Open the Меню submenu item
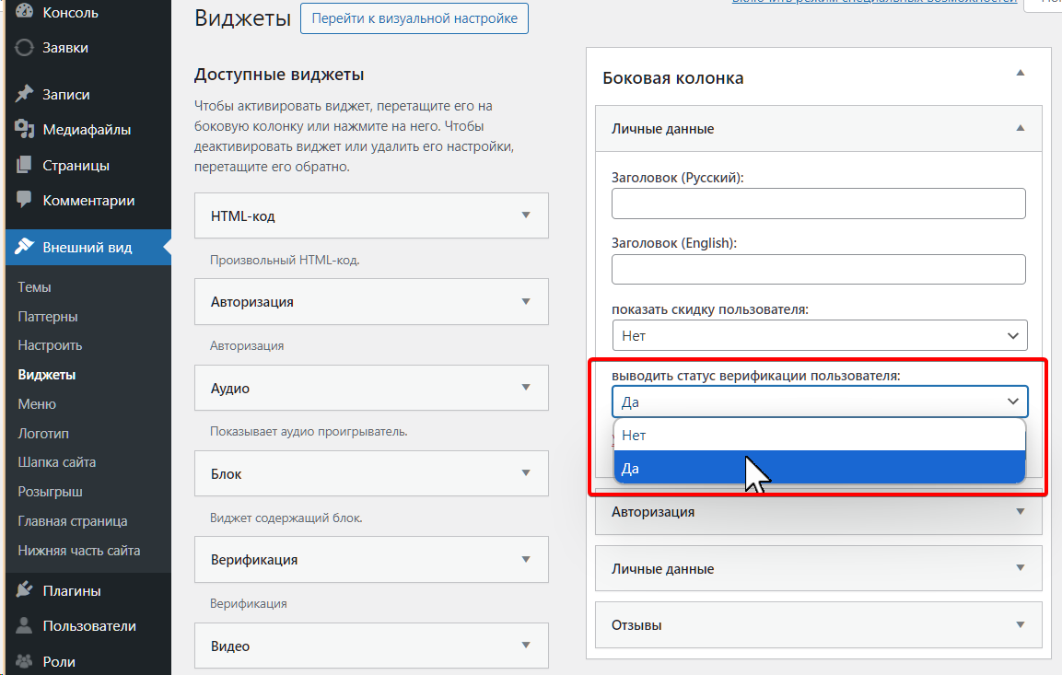This screenshot has width=1062, height=675. (x=37, y=404)
